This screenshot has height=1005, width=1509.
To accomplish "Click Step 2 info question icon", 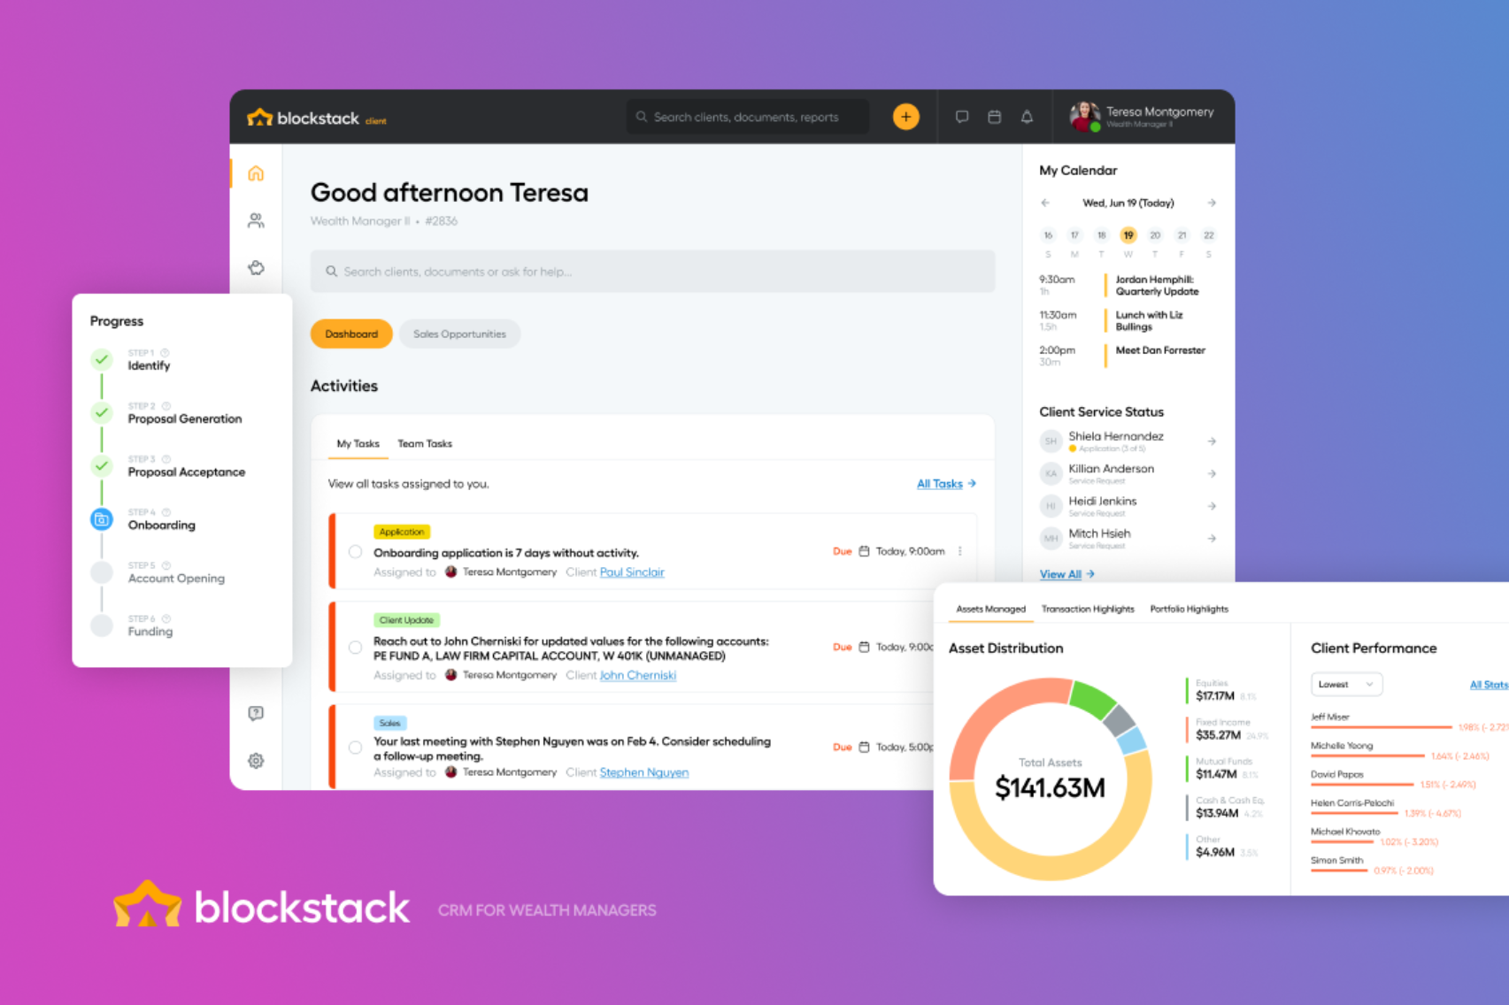I will [166, 406].
